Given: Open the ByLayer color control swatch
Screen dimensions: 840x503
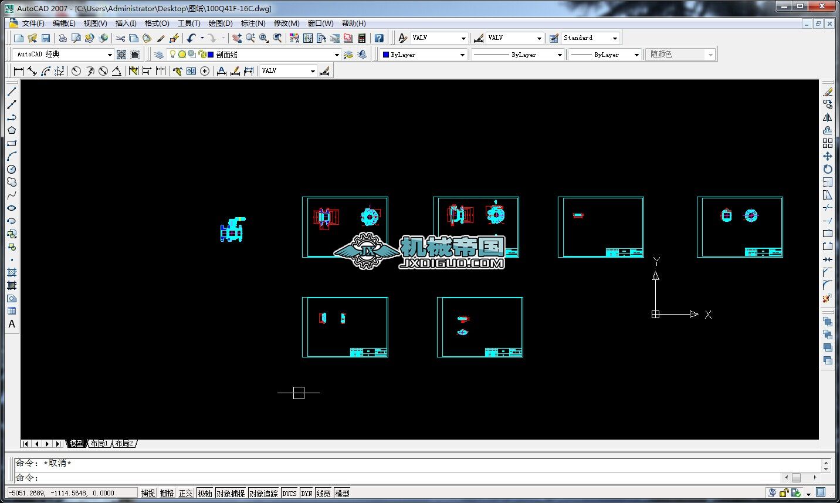Looking at the screenshot, I should (x=424, y=55).
